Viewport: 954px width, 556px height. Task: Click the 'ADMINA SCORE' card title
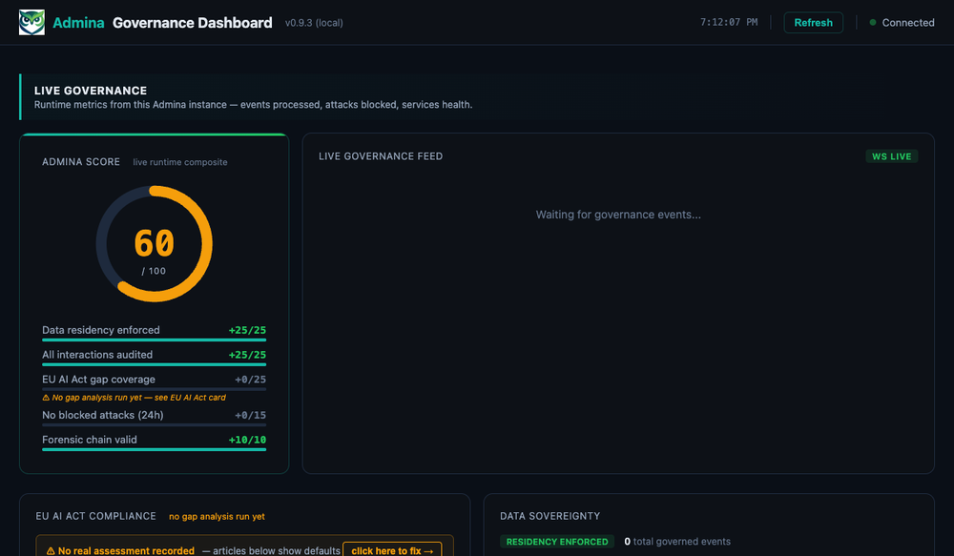(81, 162)
